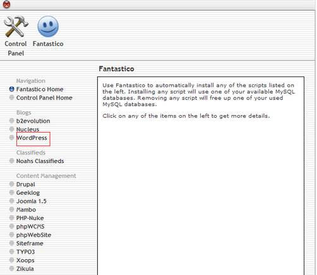317x275 pixels.
Task: Open Mambo script details
Action: pyautogui.click(x=26, y=209)
